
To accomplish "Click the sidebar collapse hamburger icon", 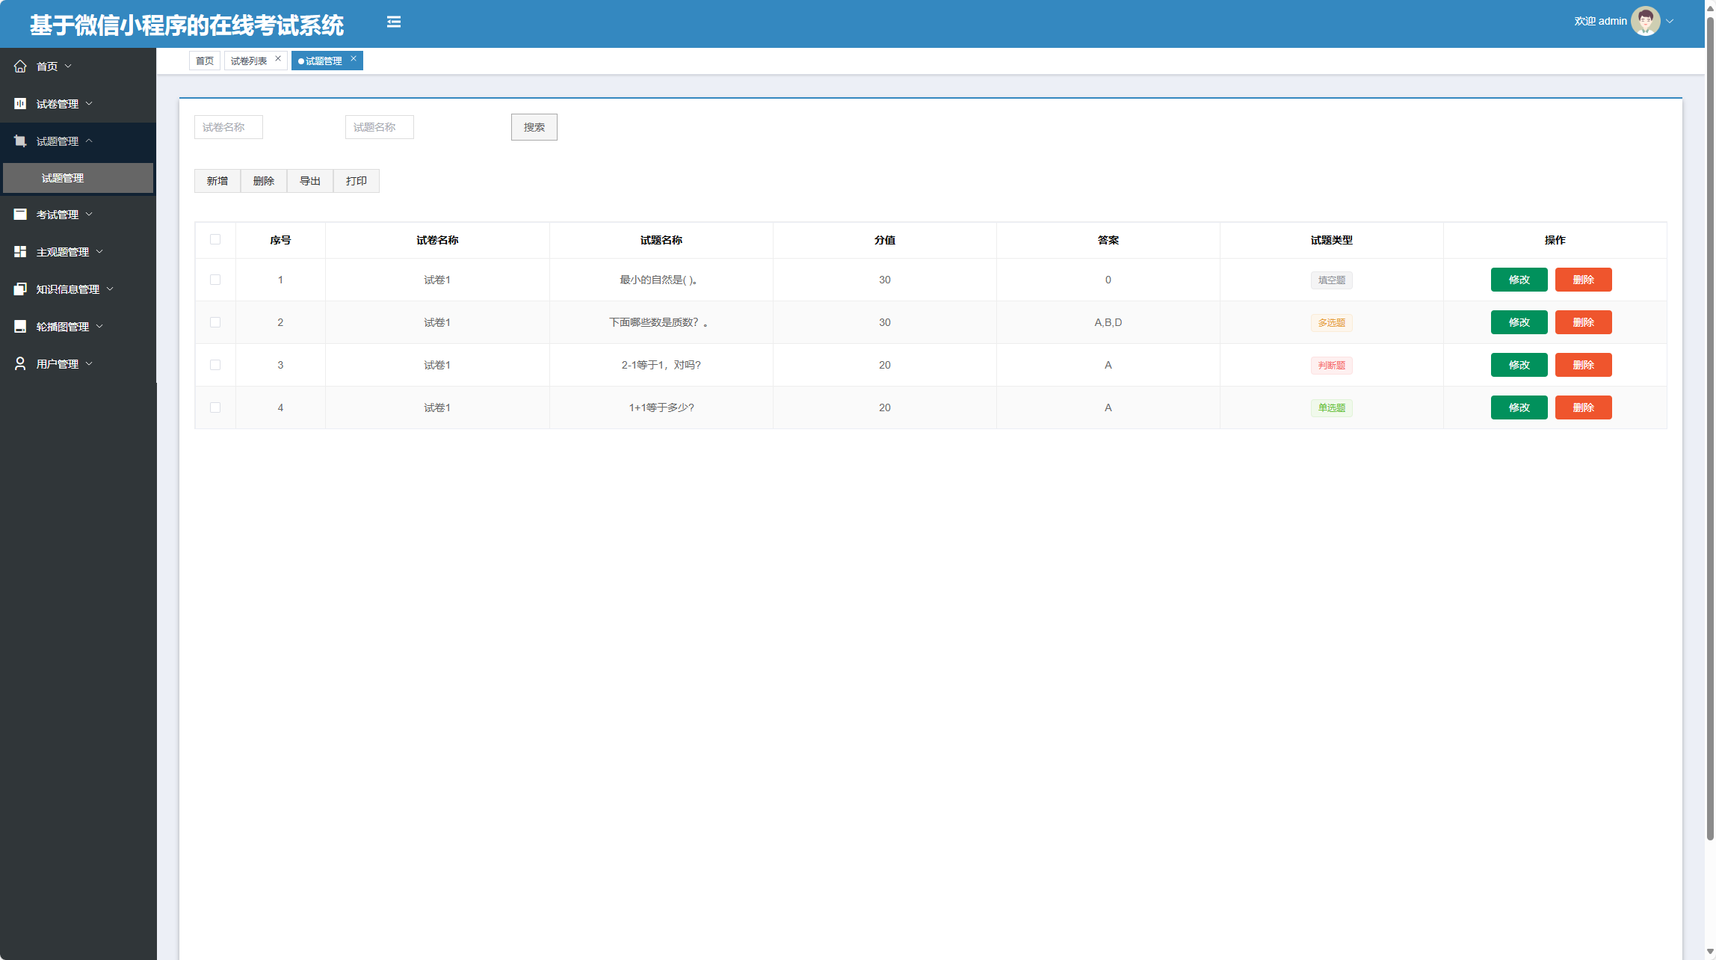I will 394,22.
